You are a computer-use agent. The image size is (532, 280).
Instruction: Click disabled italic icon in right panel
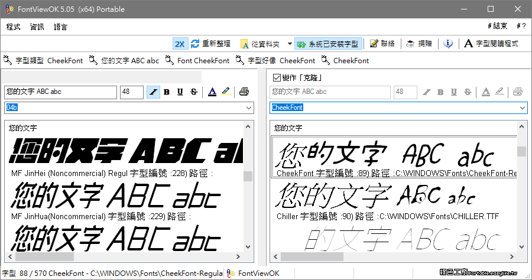click(x=427, y=92)
